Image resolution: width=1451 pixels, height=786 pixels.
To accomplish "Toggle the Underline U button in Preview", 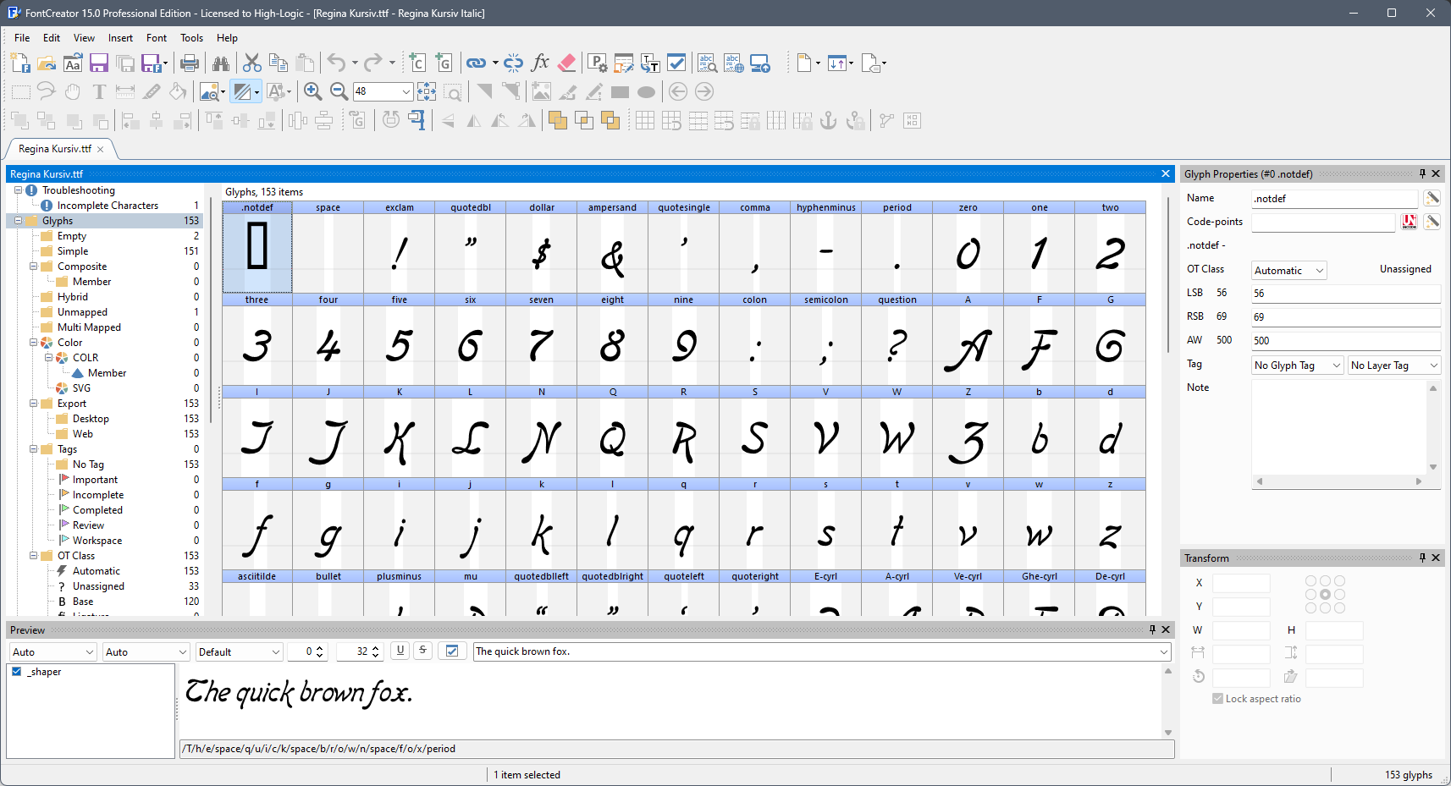I will coord(400,651).
